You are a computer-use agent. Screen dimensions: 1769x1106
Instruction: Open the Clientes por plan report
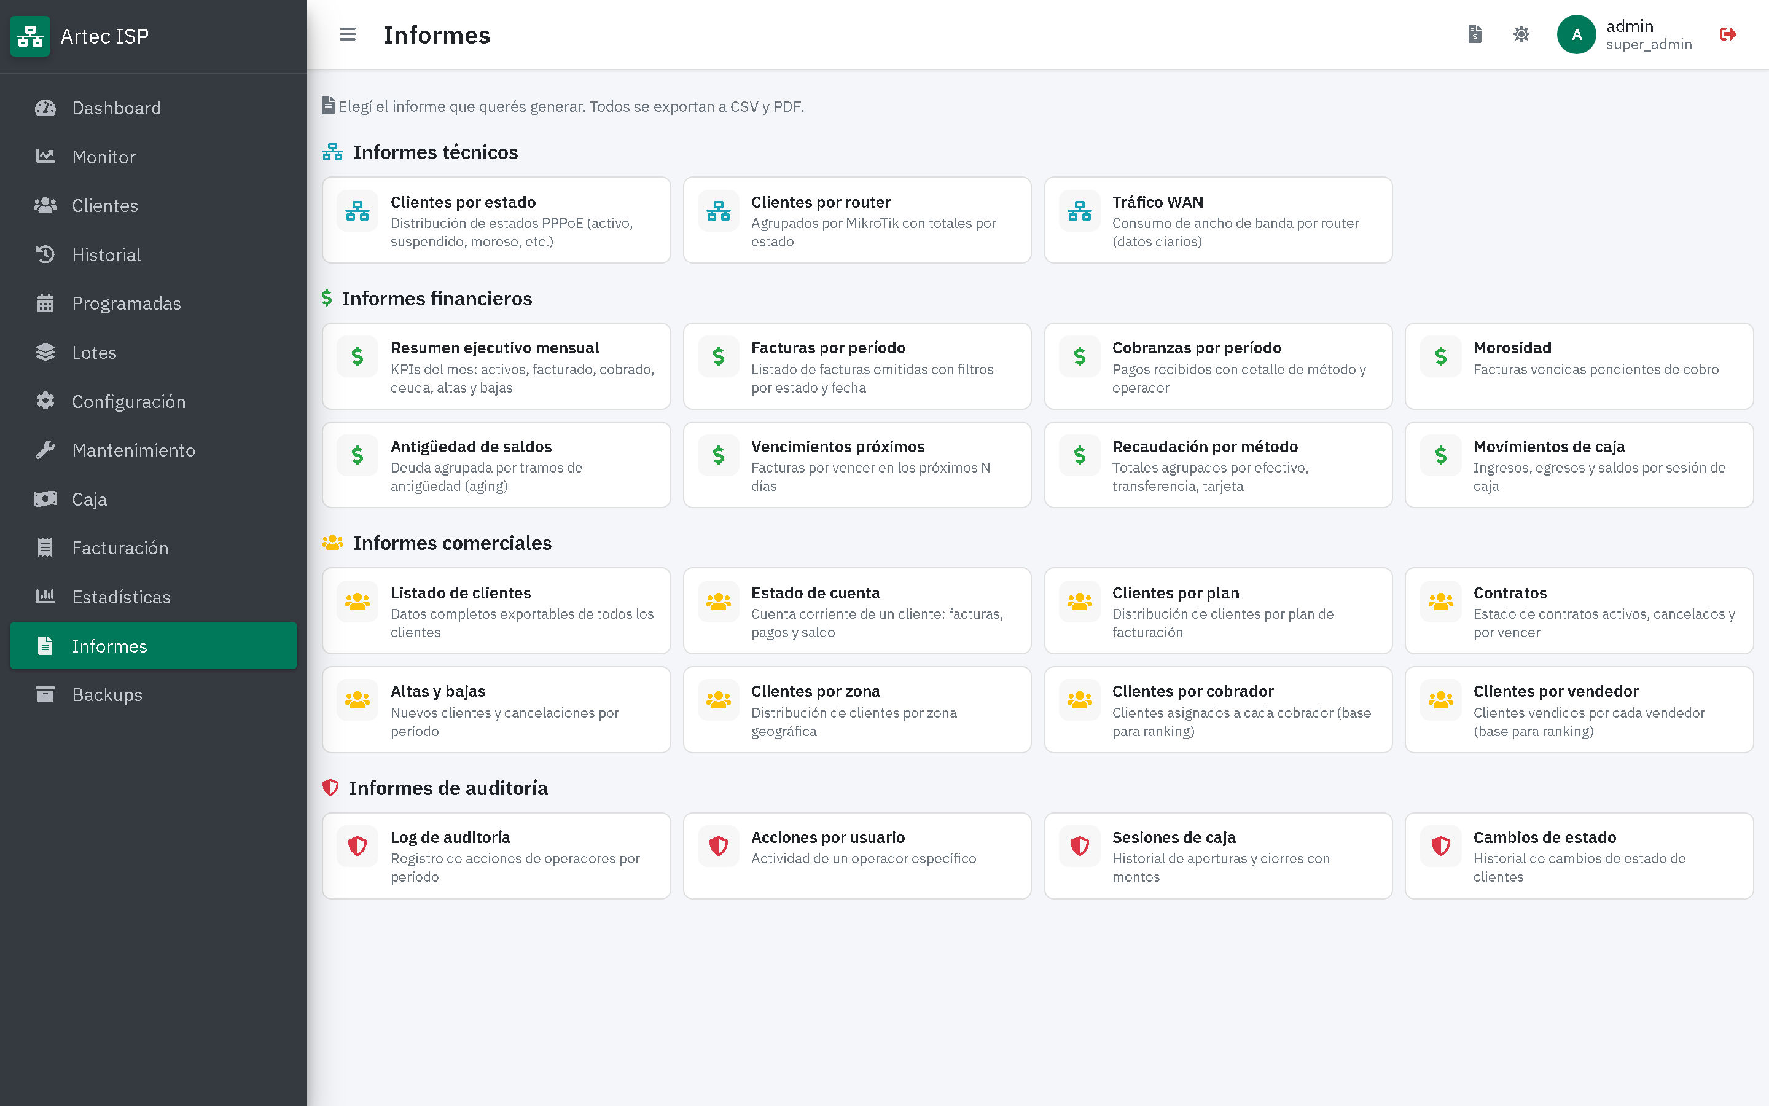tap(1219, 611)
